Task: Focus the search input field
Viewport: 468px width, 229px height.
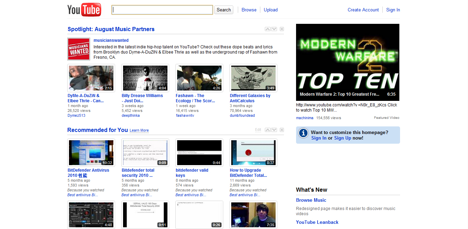Action: (x=162, y=10)
